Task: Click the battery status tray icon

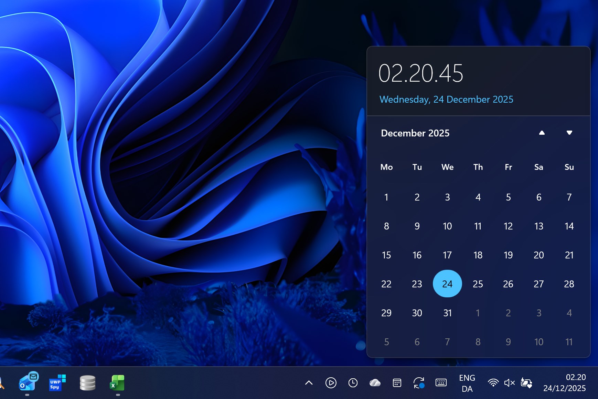Action: (526, 383)
